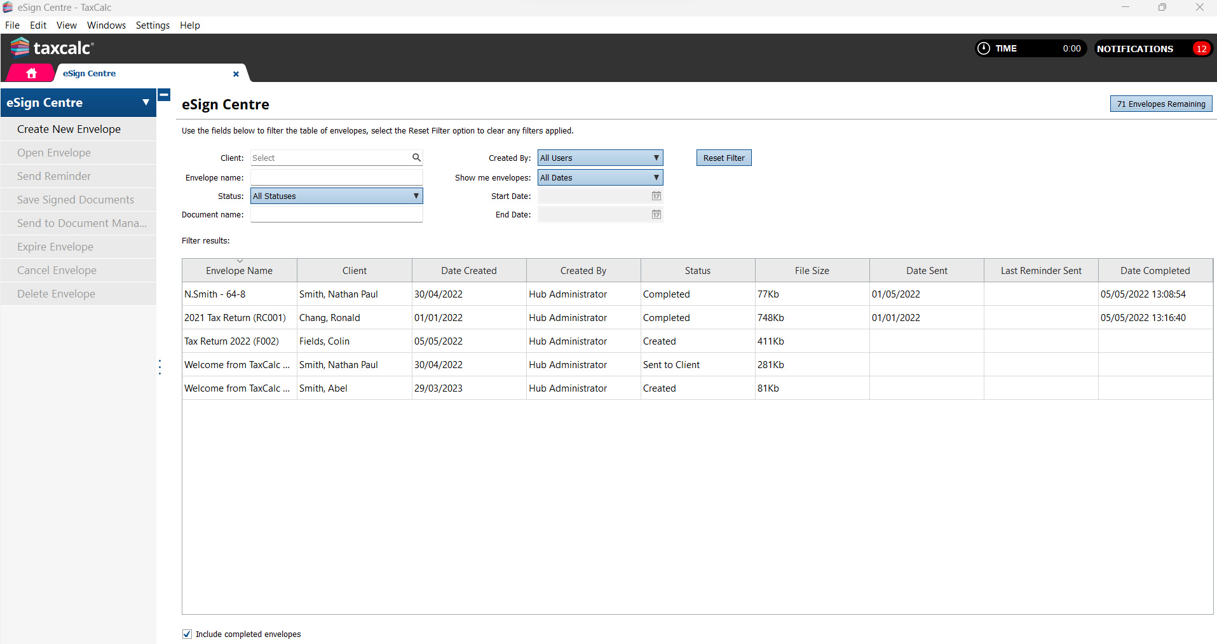Click the Reset Filter button

pyautogui.click(x=723, y=158)
